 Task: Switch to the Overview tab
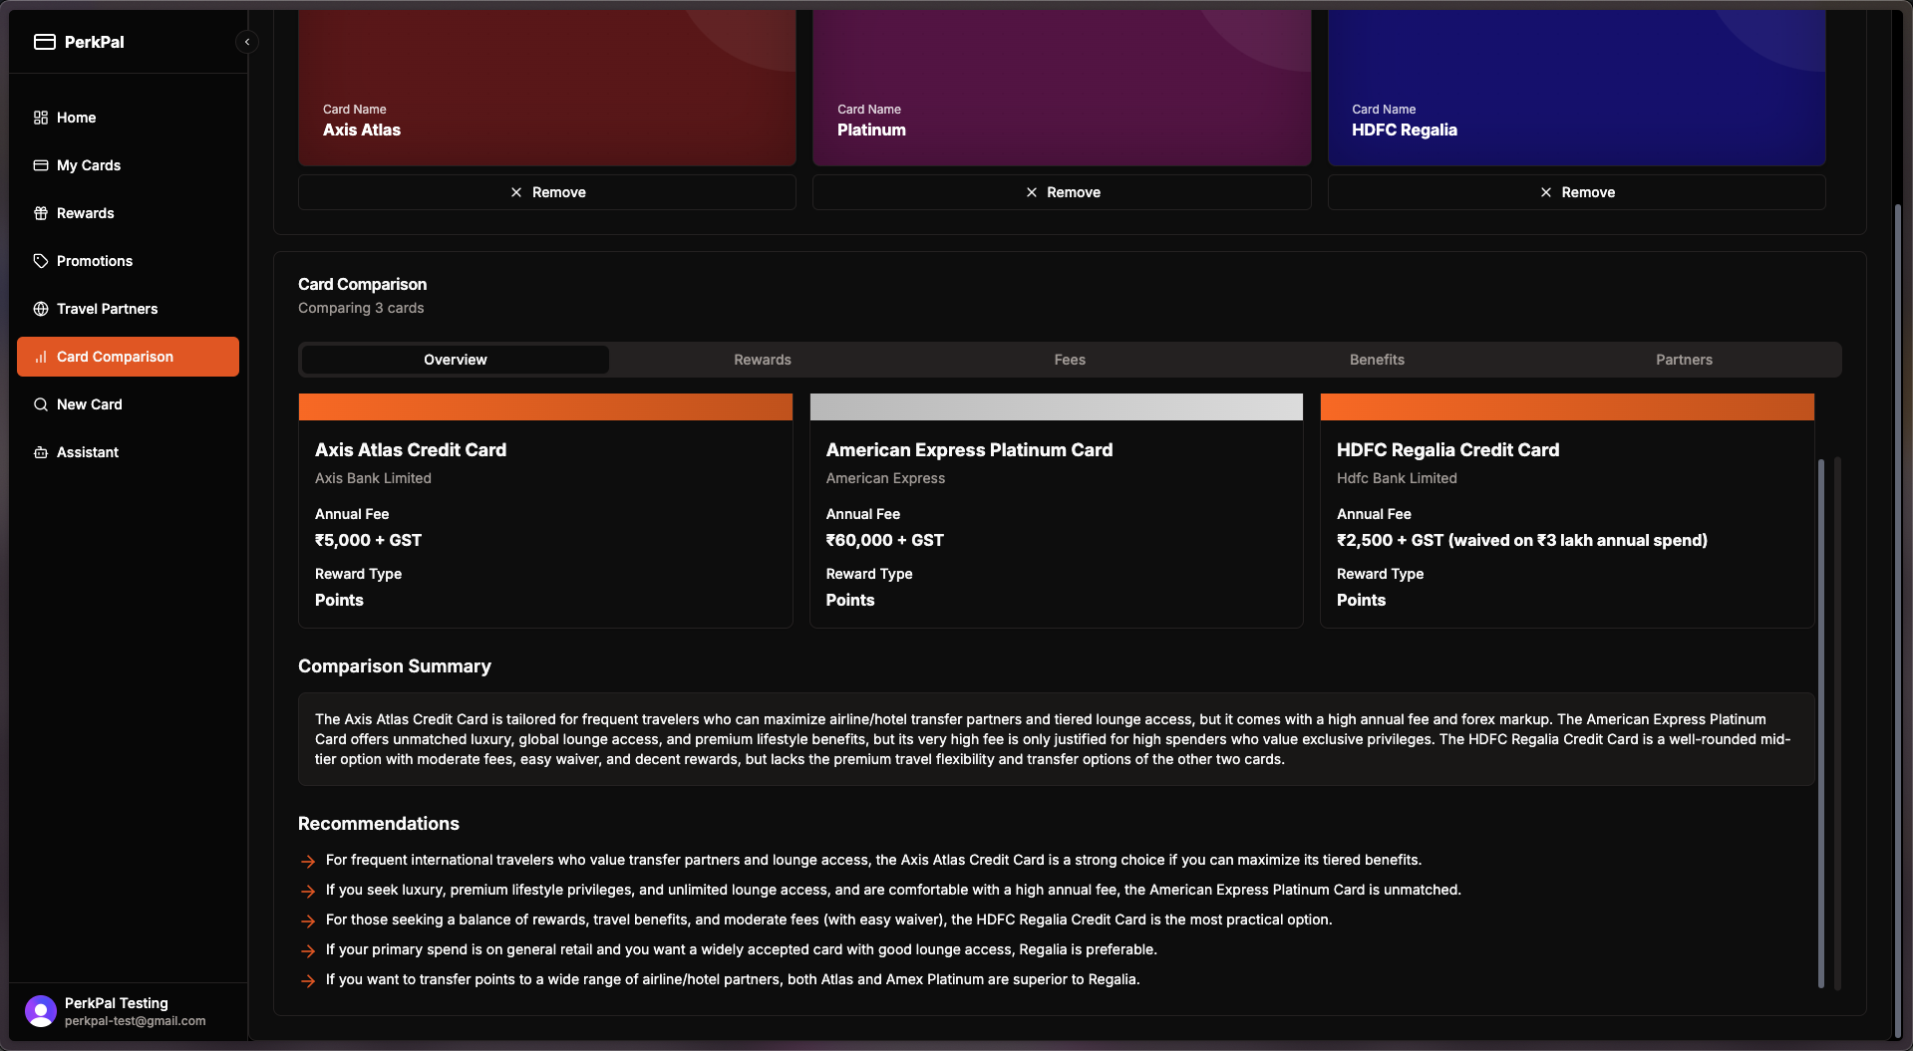[456, 360]
